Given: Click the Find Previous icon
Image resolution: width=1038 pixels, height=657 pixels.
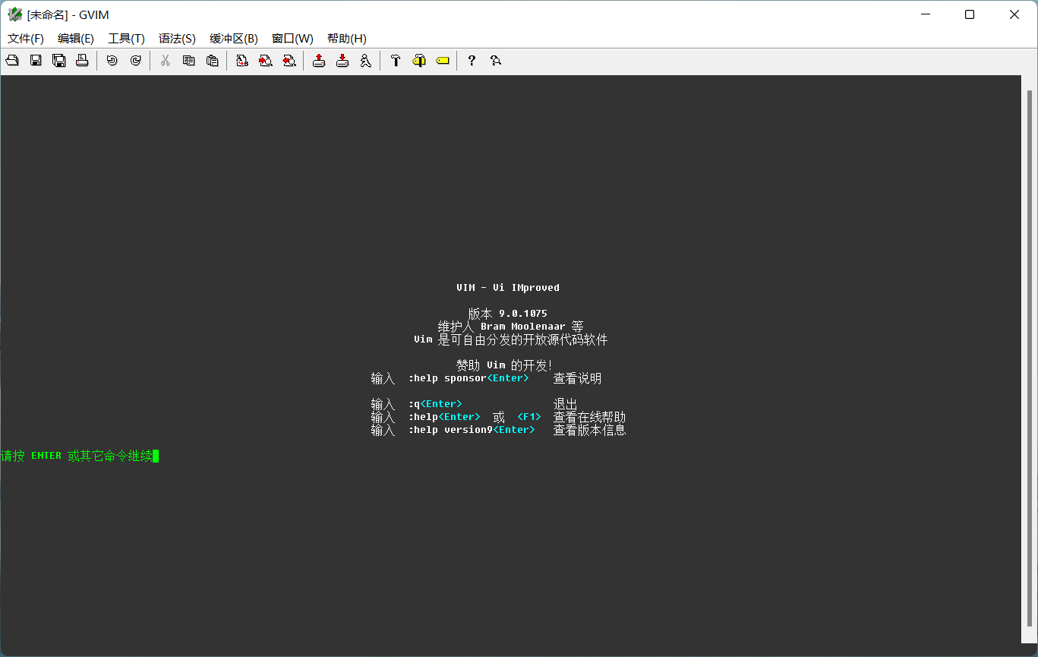Looking at the screenshot, I should [289, 61].
